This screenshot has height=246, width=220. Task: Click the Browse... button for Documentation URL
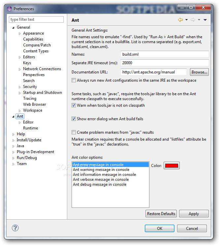tap(199, 72)
